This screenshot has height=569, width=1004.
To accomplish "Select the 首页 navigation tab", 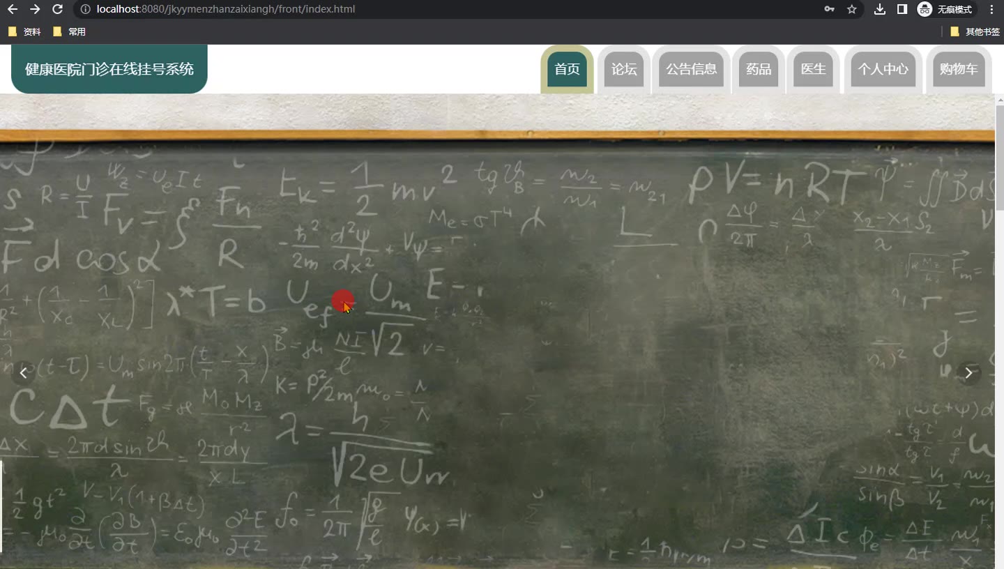I will click(567, 69).
